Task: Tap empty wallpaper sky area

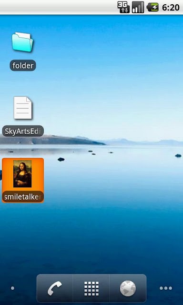Action: point(109,68)
